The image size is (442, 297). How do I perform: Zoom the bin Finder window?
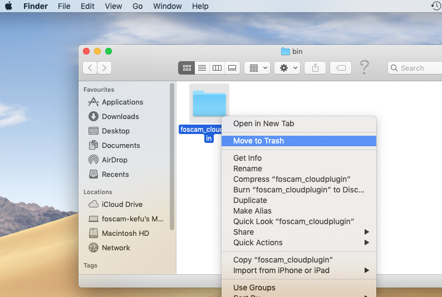coord(109,51)
